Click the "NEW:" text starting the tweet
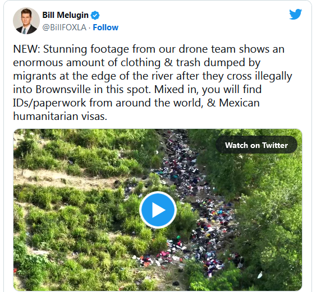 tap(26, 49)
